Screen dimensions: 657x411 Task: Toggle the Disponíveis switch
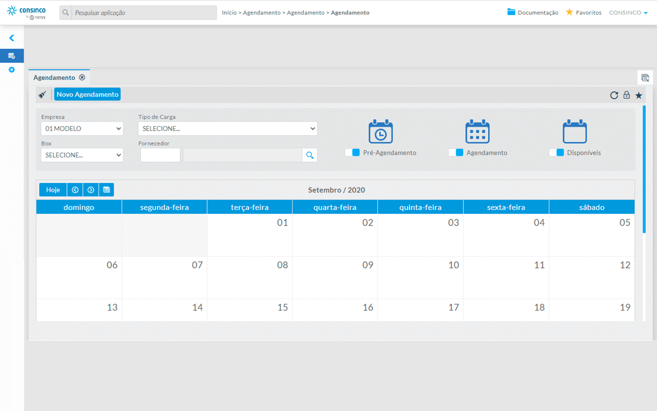click(x=556, y=153)
